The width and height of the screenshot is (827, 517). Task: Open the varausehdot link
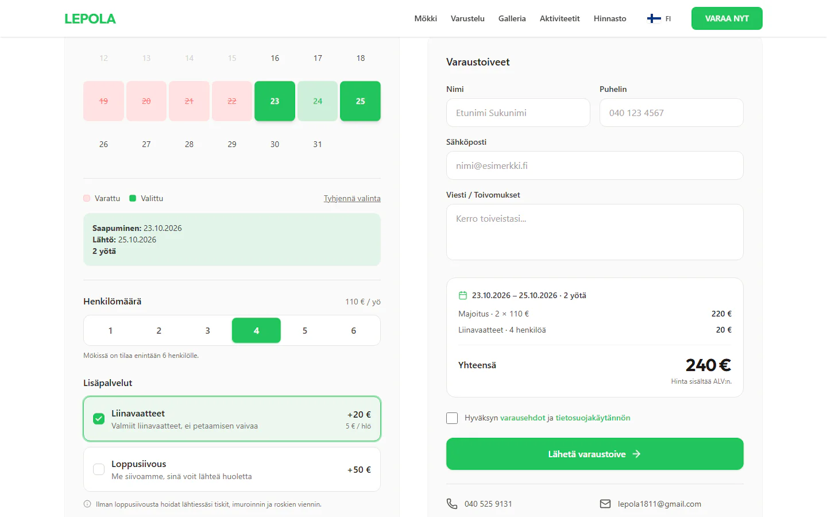coord(523,418)
